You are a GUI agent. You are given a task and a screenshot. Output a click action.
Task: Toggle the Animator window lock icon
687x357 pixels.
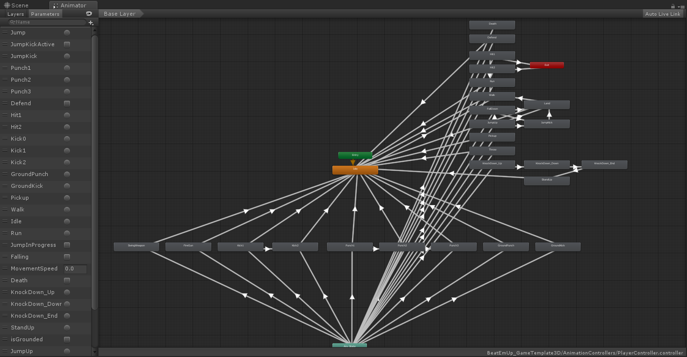pos(673,6)
